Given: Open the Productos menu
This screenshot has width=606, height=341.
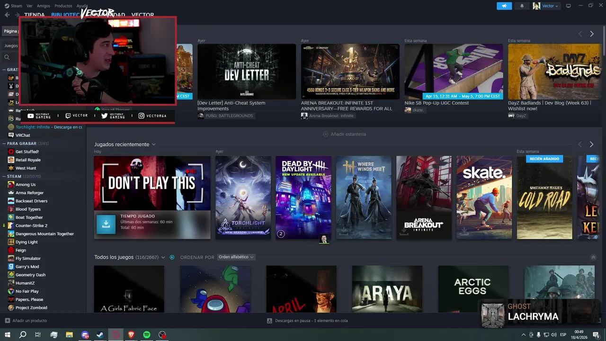Looking at the screenshot, I should tap(63, 6).
